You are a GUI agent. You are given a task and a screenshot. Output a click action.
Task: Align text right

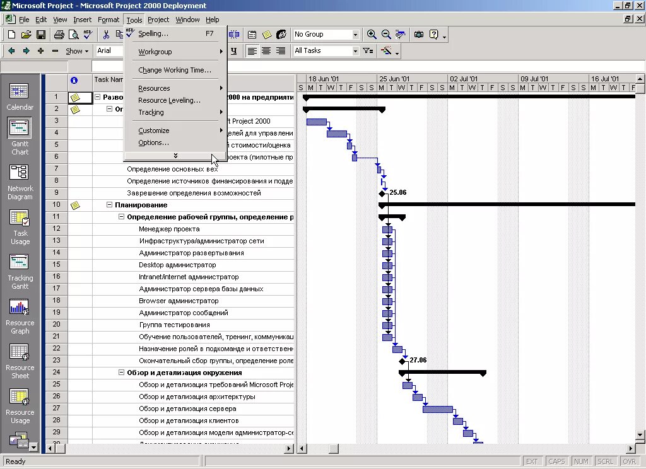(281, 51)
